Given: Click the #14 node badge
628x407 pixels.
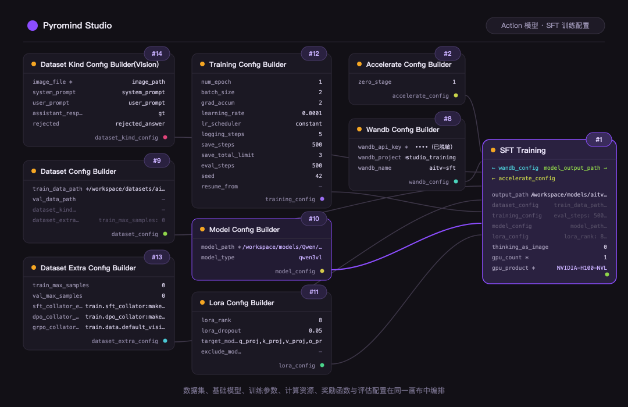Looking at the screenshot, I should click(157, 53).
